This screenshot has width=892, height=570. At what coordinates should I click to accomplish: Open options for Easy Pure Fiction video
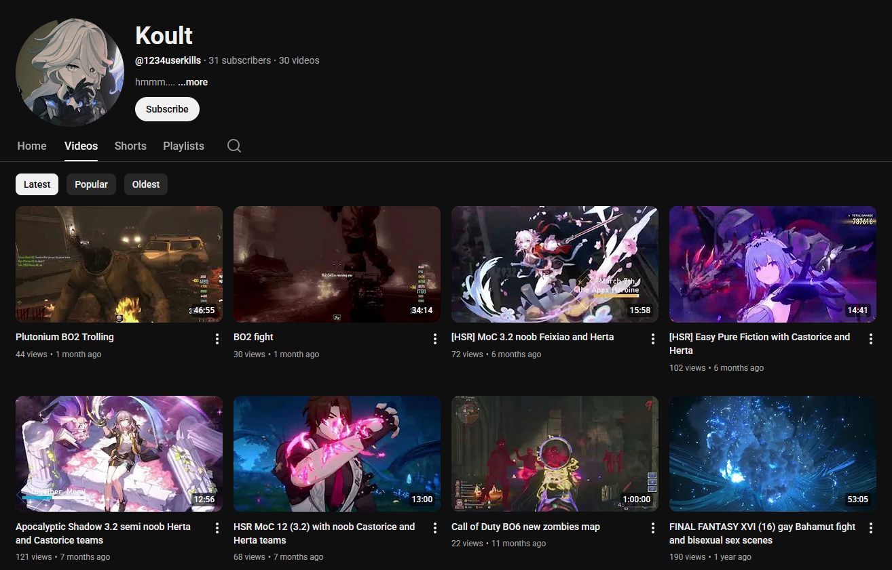(x=871, y=339)
